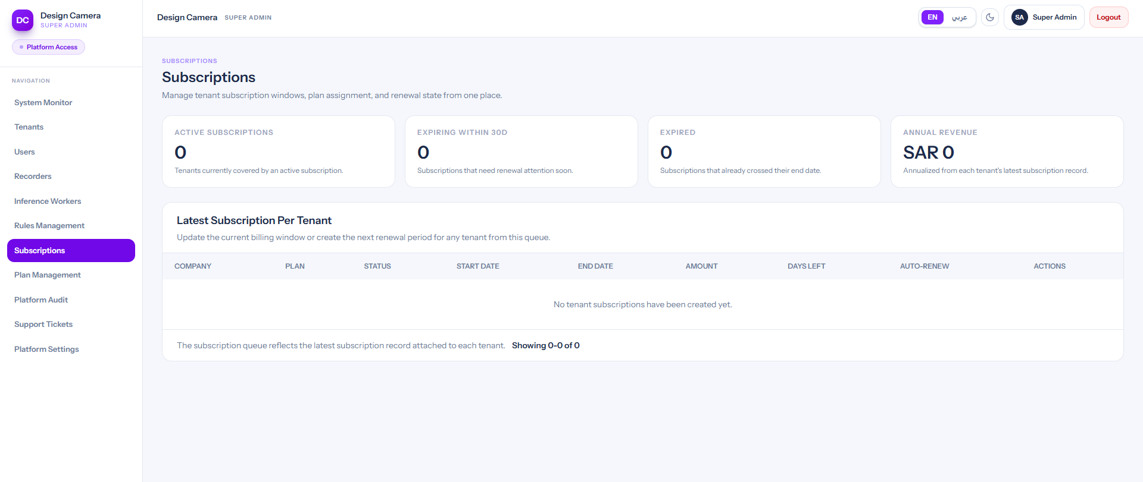This screenshot has width=1143, height=482.
Task: Click the END DATE column header
Action: click(595, 266)
